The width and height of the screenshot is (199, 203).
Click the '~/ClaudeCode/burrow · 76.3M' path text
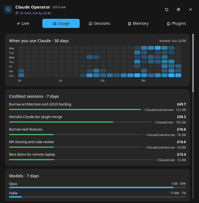pyautogui.click(x=165, y=135)
